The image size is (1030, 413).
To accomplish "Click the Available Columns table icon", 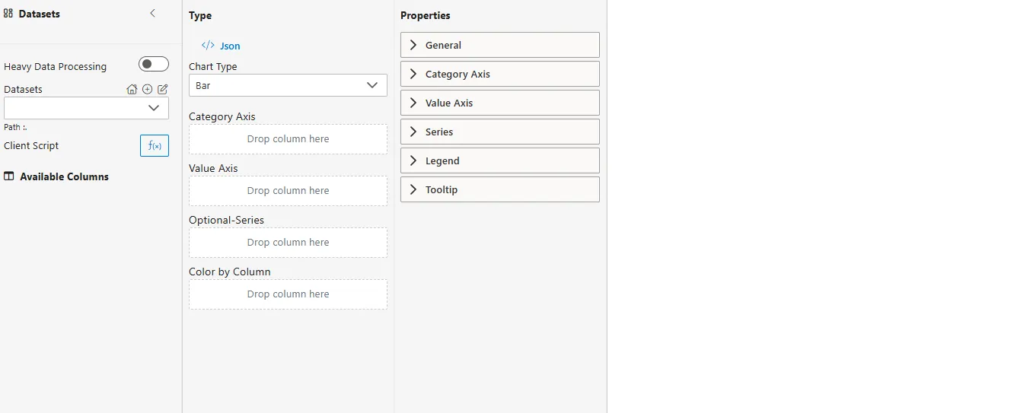I will (x=9, y=176).
